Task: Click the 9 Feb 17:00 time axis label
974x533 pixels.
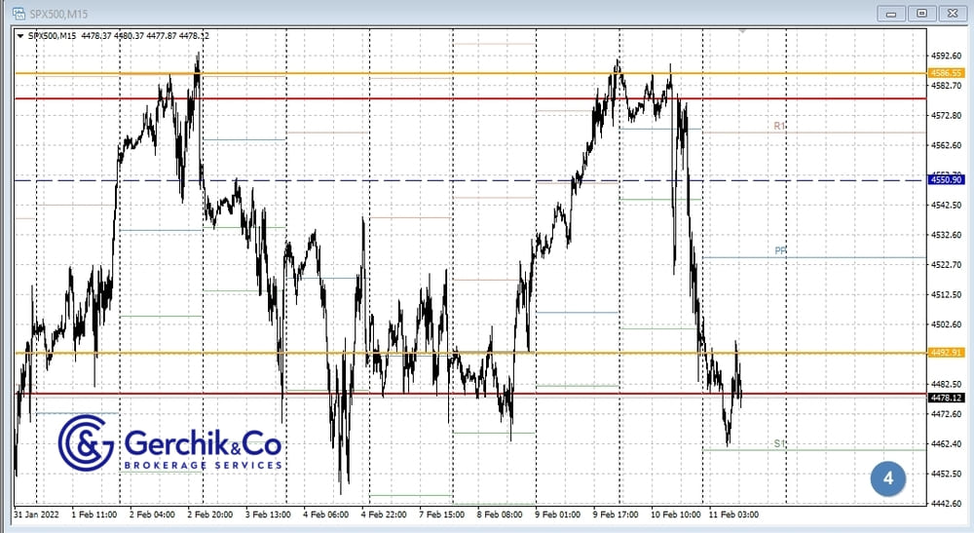Action: [616, 514]
